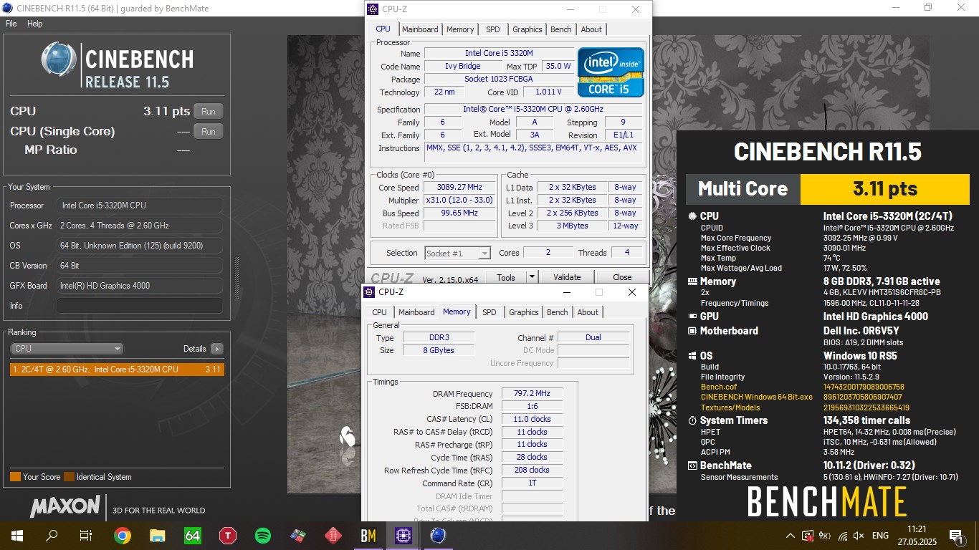Click the GFX Board value Intel(R) HD Graphics 4000
Image resolution: width=979 pixels, height=550 pixels.
point(139,286)
